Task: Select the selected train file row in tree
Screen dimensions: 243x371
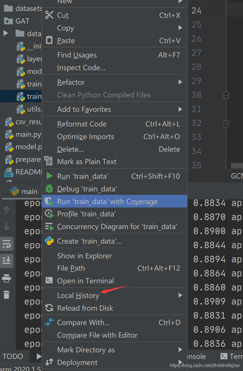Action: pyautogui.click(x=21, y=96)
